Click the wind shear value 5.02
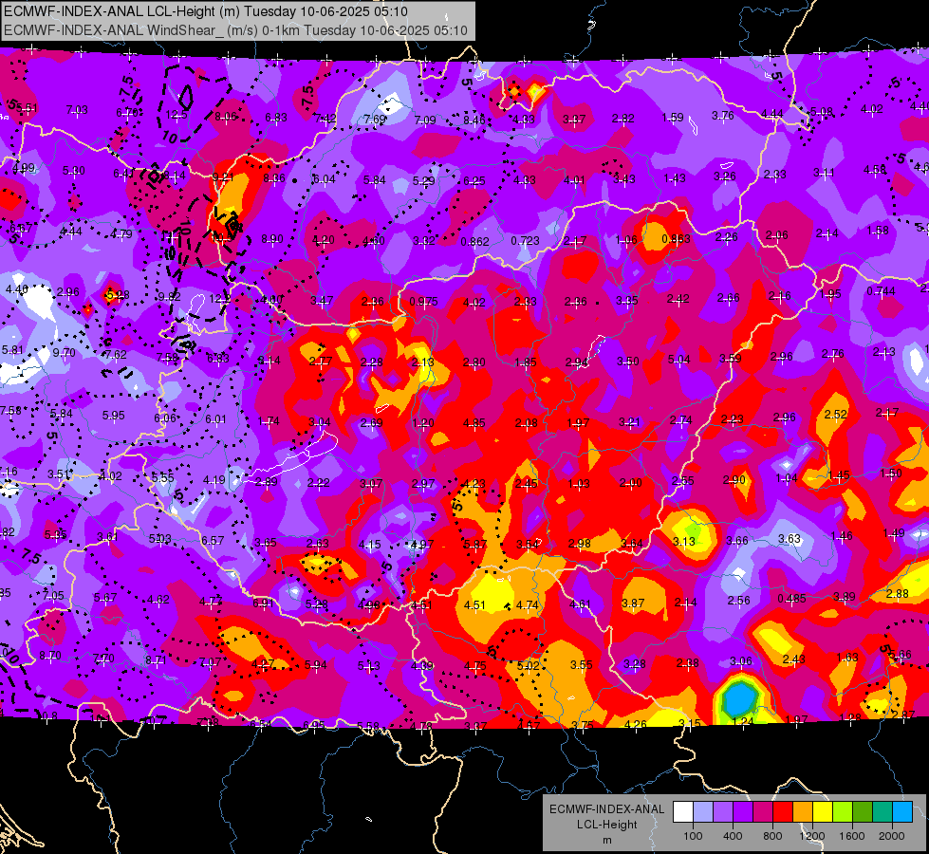The image size is (929, 854). (528, 665)
